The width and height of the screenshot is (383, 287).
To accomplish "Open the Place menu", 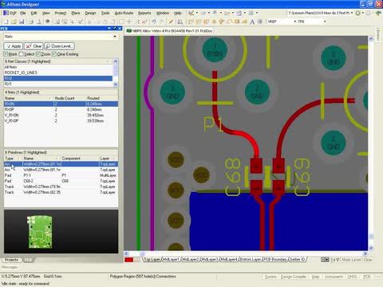I will (x=76, y=13).
